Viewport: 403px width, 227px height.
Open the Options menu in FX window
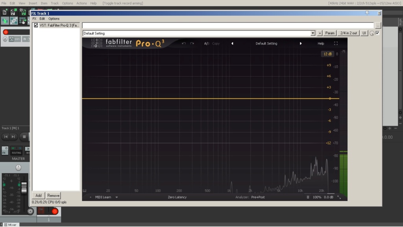(x=54, y=19)
